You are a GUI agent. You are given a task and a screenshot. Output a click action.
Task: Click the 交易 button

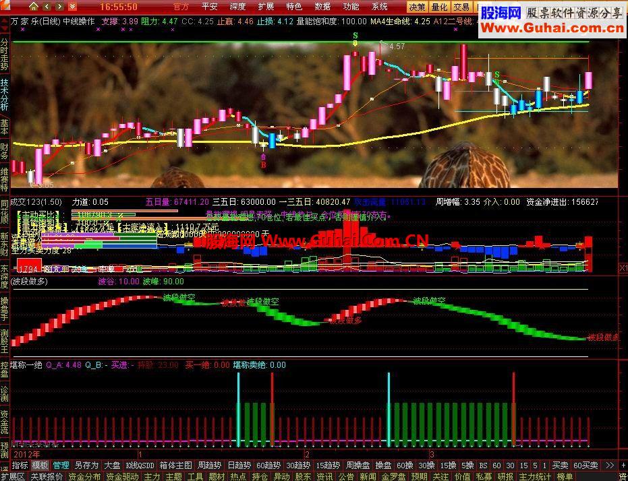point(461,7)
